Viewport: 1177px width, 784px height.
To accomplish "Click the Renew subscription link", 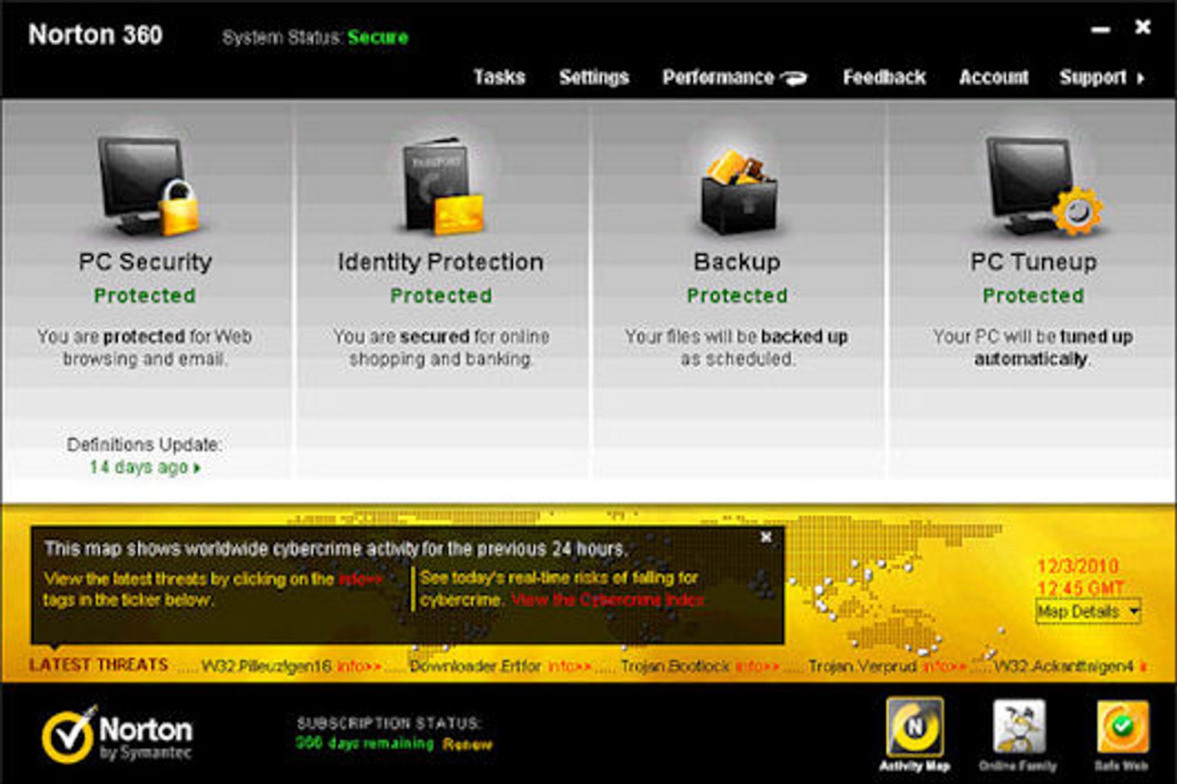I will pyautogui.click(x=467, y=745).
